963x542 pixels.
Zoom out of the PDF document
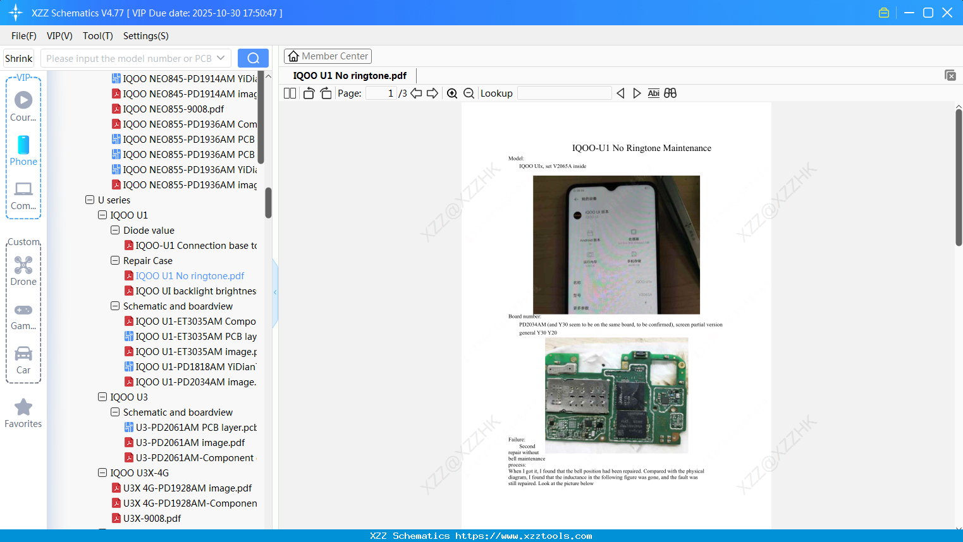point(469,93)
